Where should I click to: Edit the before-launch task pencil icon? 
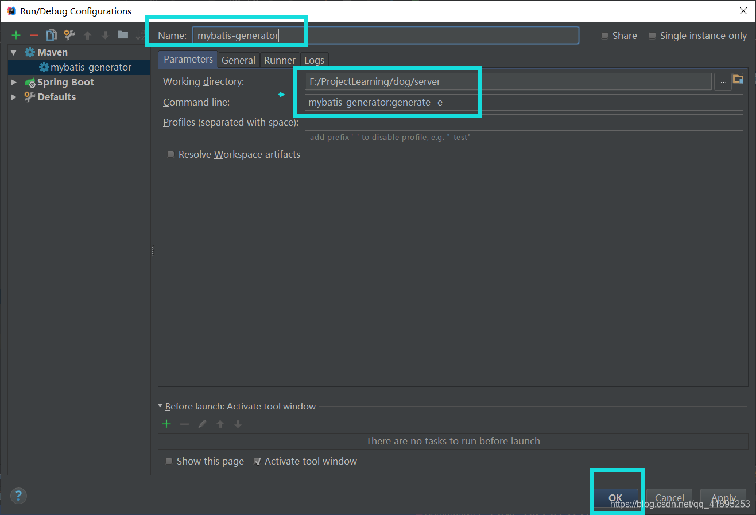[x=202, y=424]
